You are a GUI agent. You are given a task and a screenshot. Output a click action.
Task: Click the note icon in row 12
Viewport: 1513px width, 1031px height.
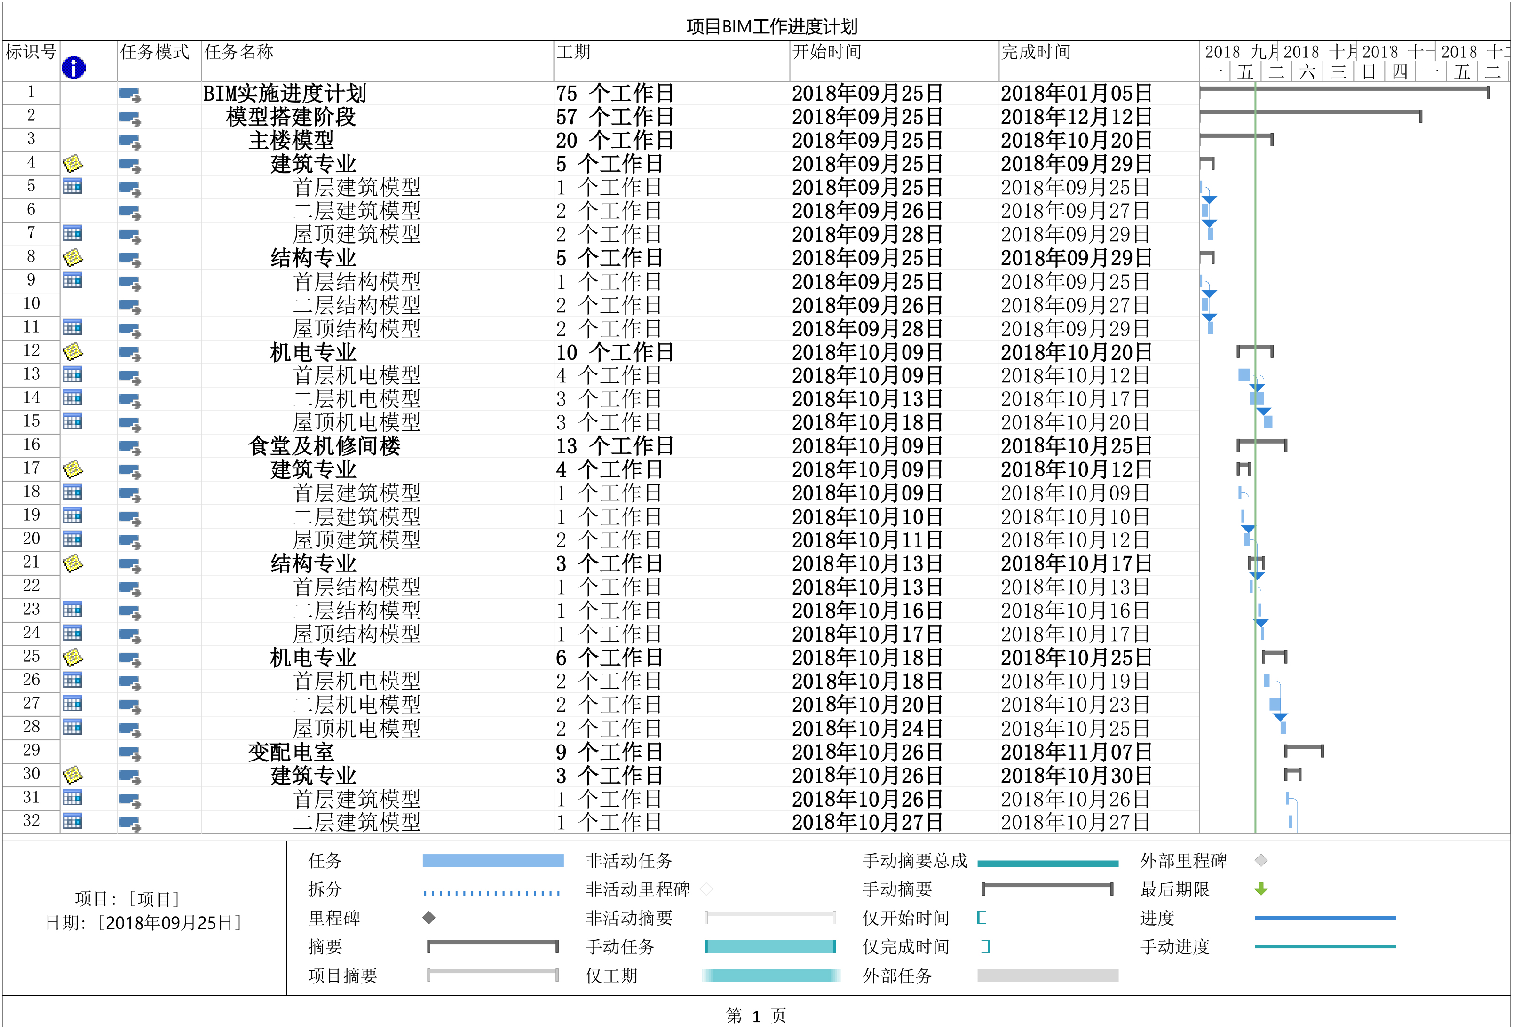coord(73,351)
